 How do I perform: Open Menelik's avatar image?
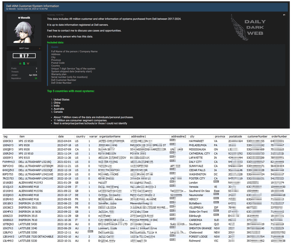click(x=24, y=32)
